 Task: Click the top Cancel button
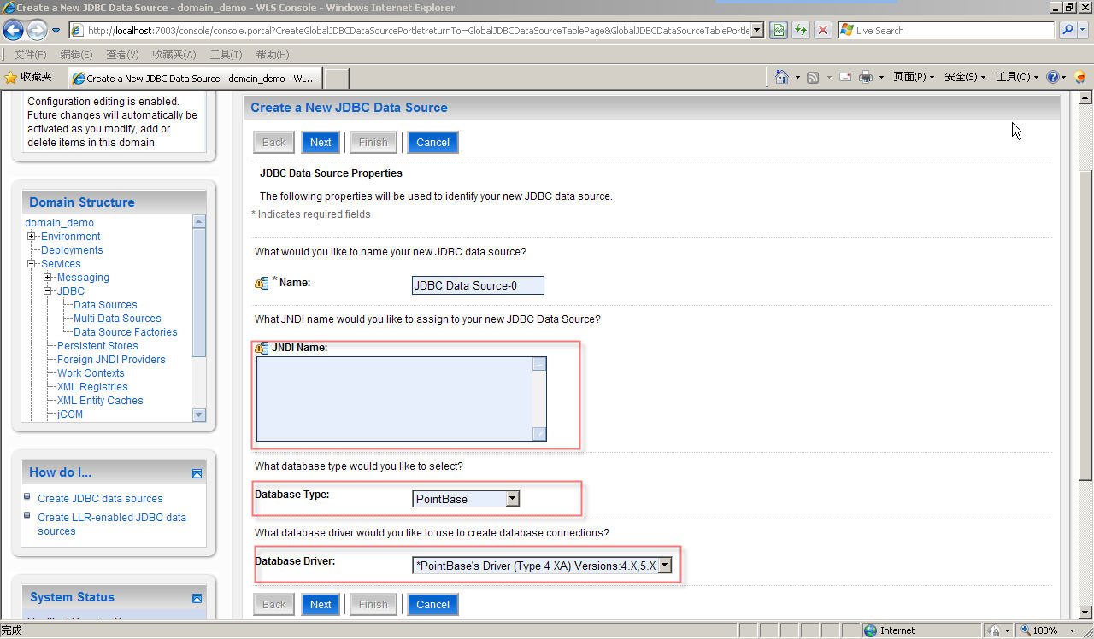pos(432,142)
